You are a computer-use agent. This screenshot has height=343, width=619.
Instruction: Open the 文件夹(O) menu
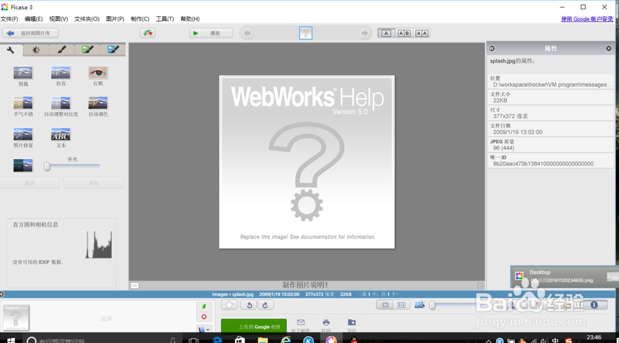coord(87,19)
